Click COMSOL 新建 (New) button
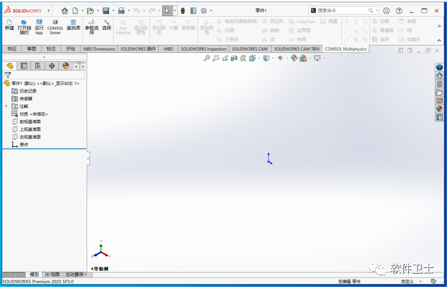Screen dimensions: 448x288 point(9,25)
